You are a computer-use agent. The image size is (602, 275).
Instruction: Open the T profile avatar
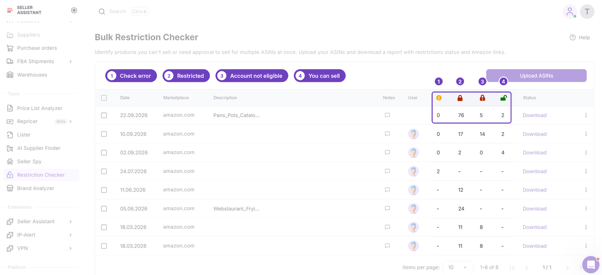(x=587, y=12)
